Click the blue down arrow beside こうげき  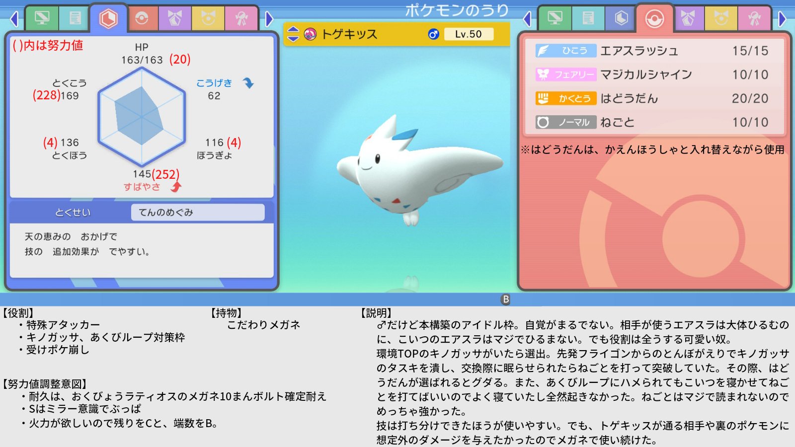248,83
